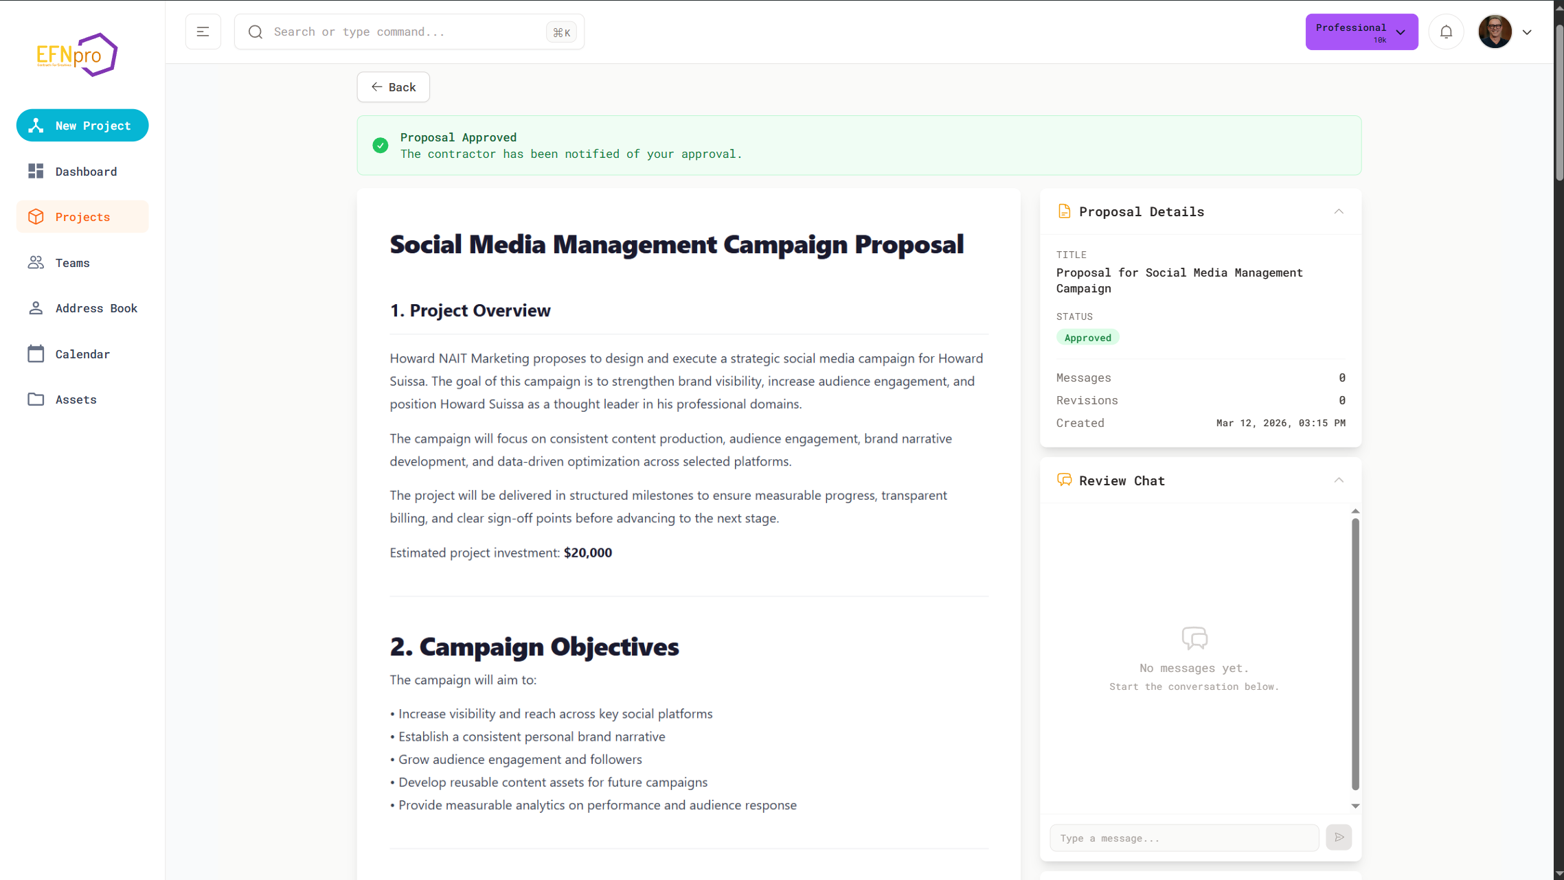Click the user profile avatar
Image resolution: width=1564 pixels, height=880 pixels.
pyautogui.click(x=1495, y=32)
